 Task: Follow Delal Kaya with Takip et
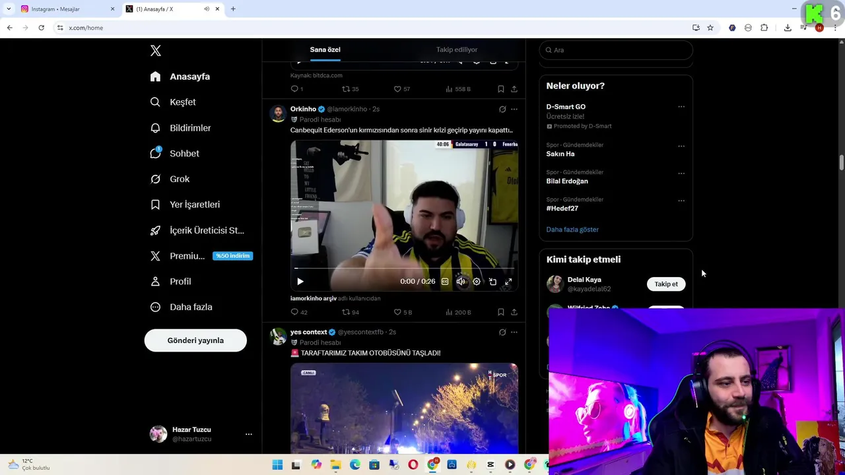(666, 284)
